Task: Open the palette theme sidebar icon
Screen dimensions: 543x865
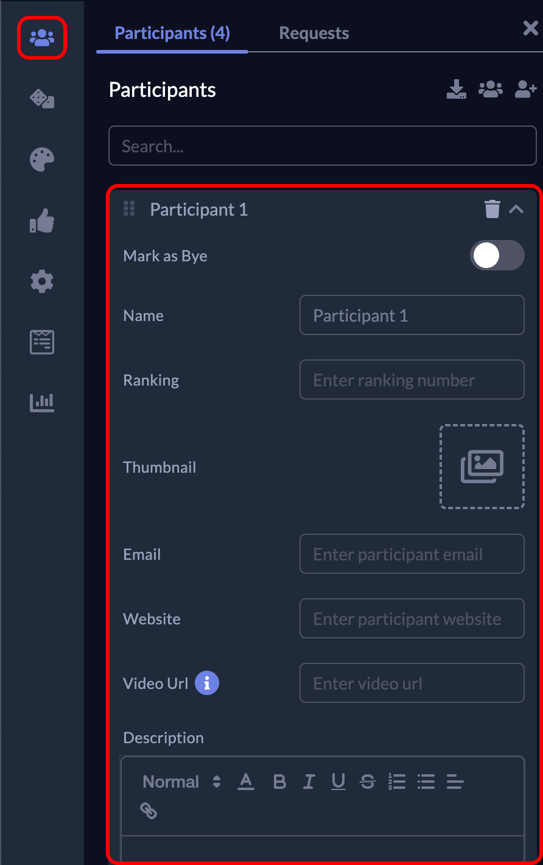Action: pyautogui.click(x=42, y=160)
